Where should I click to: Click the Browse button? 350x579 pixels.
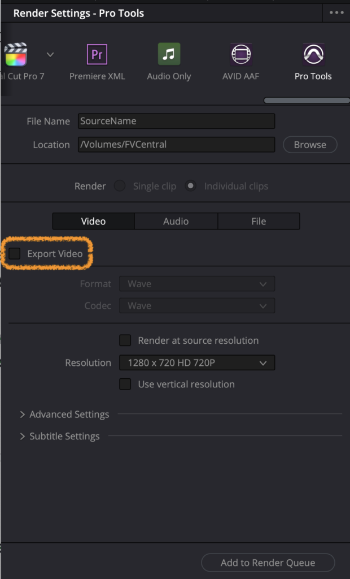tap(310, 145)
